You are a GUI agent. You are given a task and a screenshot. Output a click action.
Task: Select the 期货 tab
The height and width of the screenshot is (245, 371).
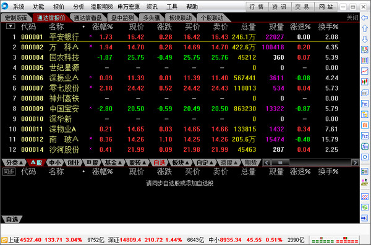point(250,162)
